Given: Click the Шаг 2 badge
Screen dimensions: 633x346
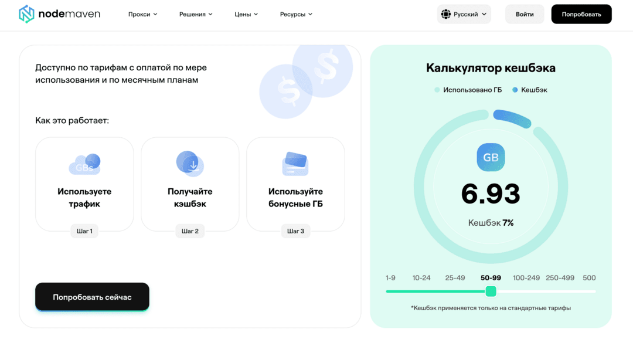Looking at the screenshot, I should pos(190,231).
